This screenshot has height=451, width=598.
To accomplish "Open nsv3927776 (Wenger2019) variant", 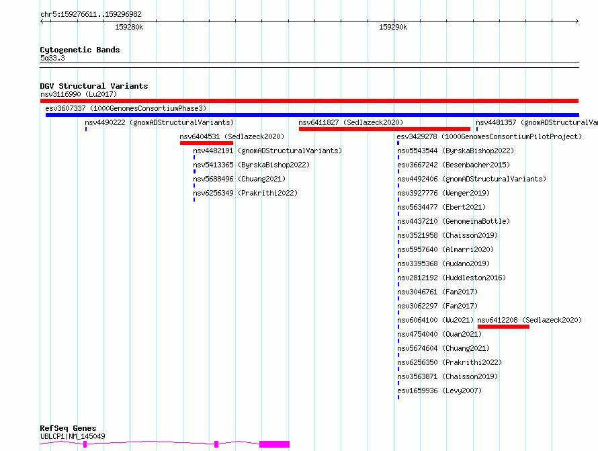I will click(x=443, y=193).
